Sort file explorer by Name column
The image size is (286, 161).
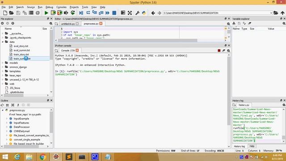point(8,29)
